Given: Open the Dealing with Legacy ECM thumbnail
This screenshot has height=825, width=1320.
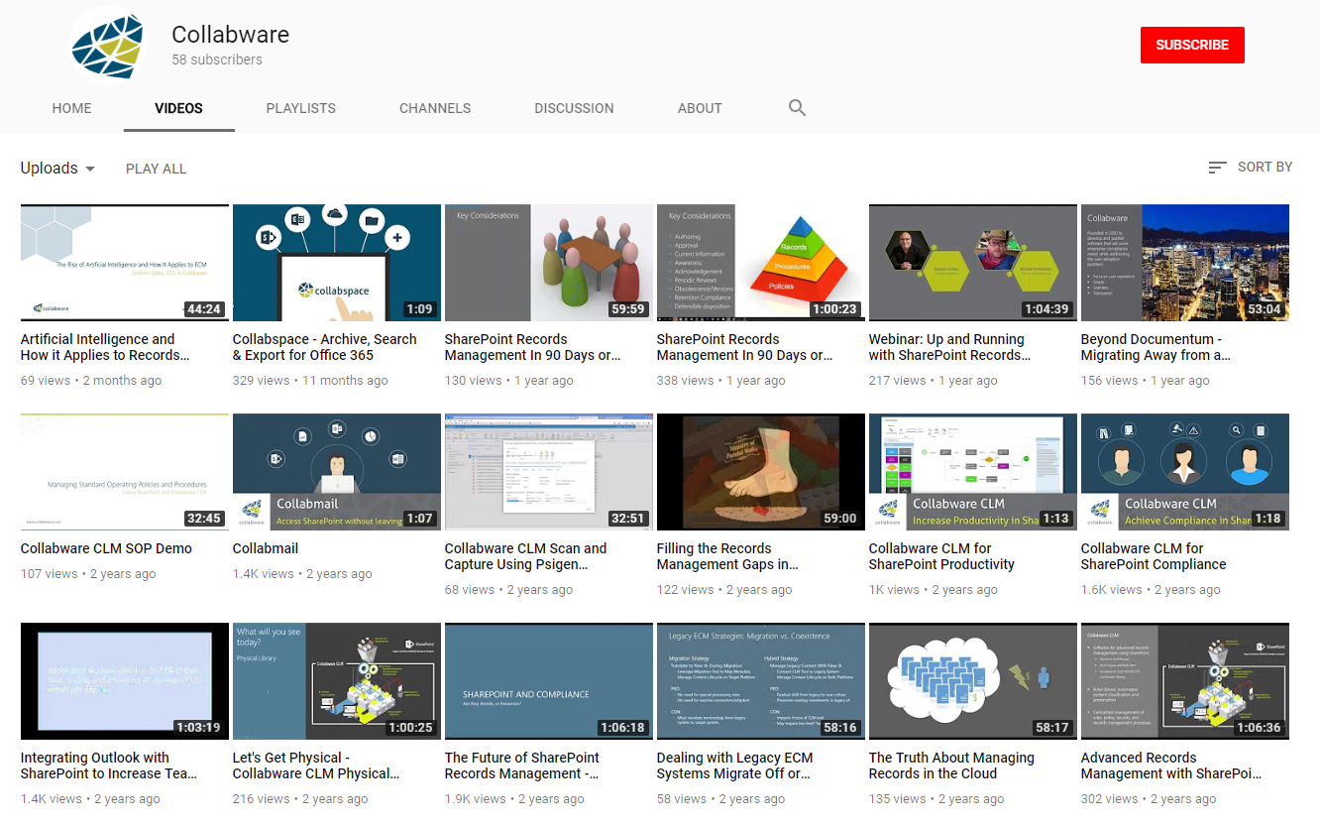Looking at the screenshot, I should pyautogui.click(x=761, y=681).
